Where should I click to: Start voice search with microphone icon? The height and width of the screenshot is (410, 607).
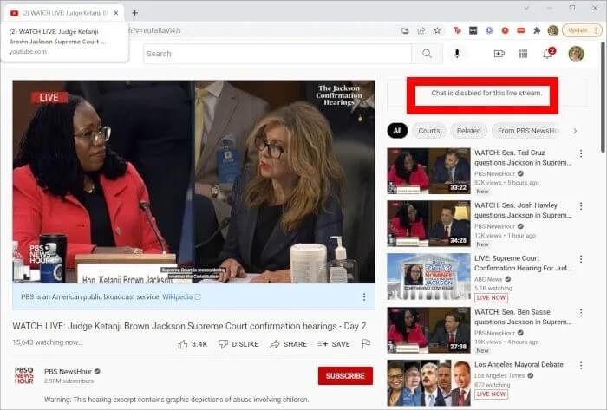pyautogui.click(x=457, y=54)
